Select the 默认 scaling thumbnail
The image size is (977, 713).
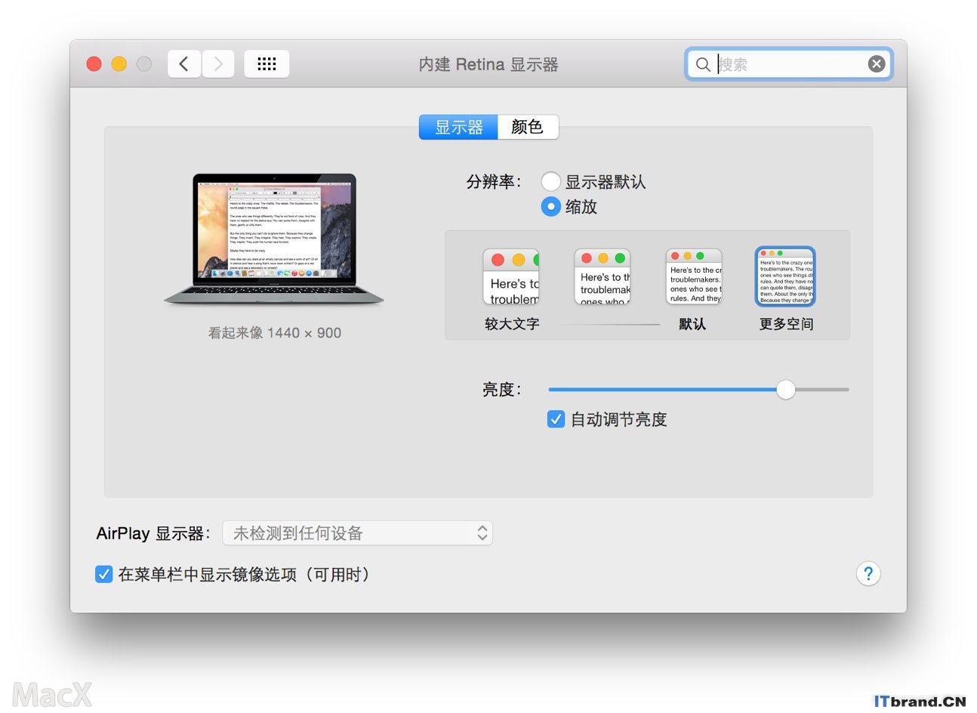pos(694,276)
